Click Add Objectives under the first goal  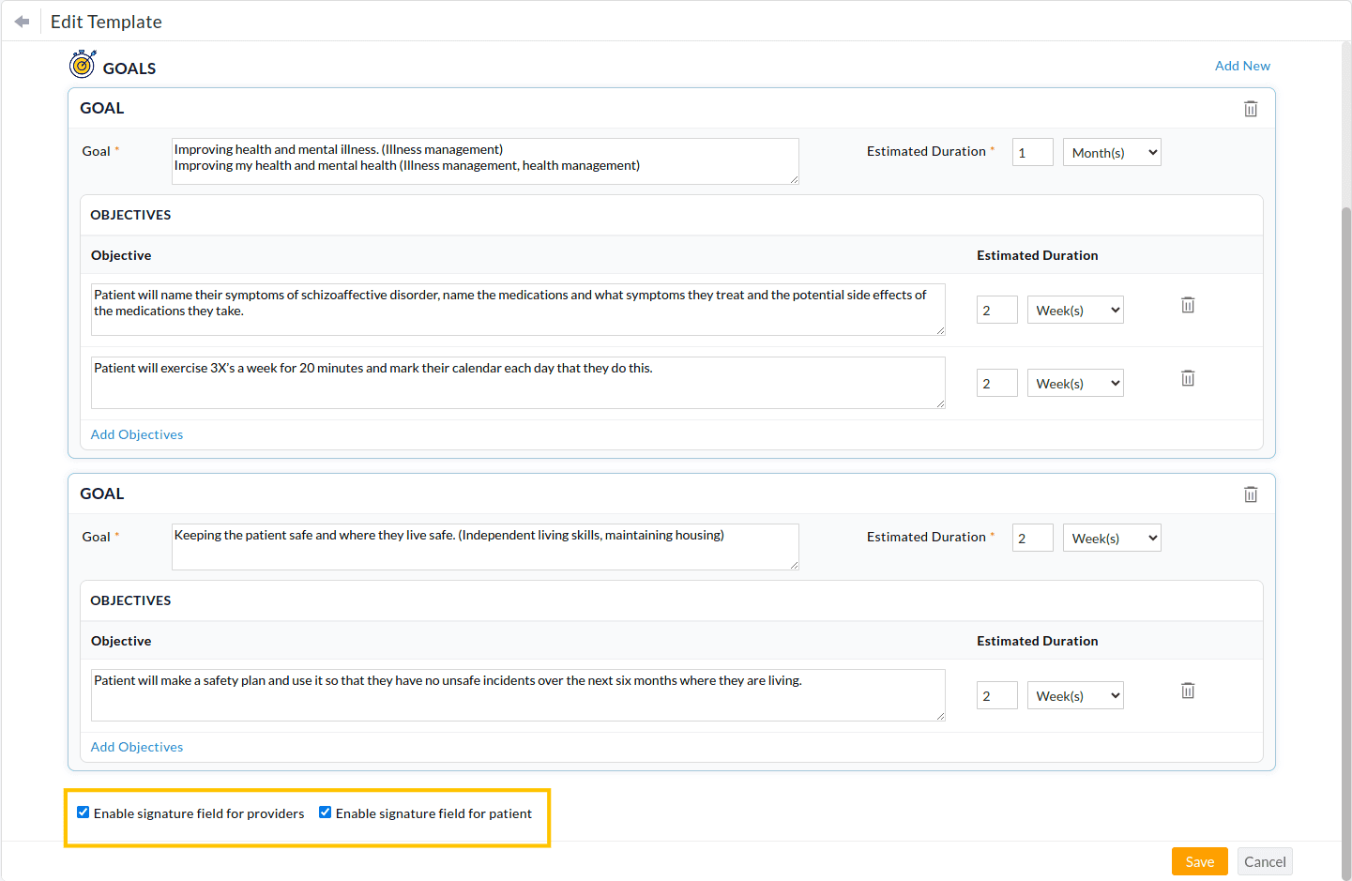click(x=136, y=433)
